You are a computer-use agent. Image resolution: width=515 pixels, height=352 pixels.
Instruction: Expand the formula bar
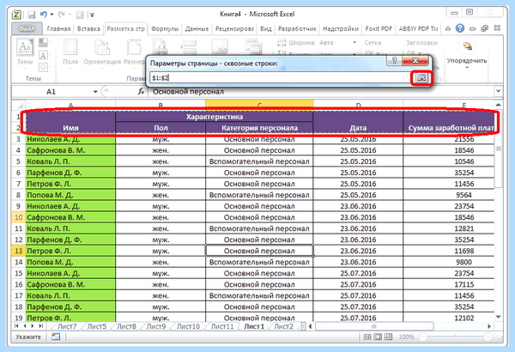coord(498,91)
